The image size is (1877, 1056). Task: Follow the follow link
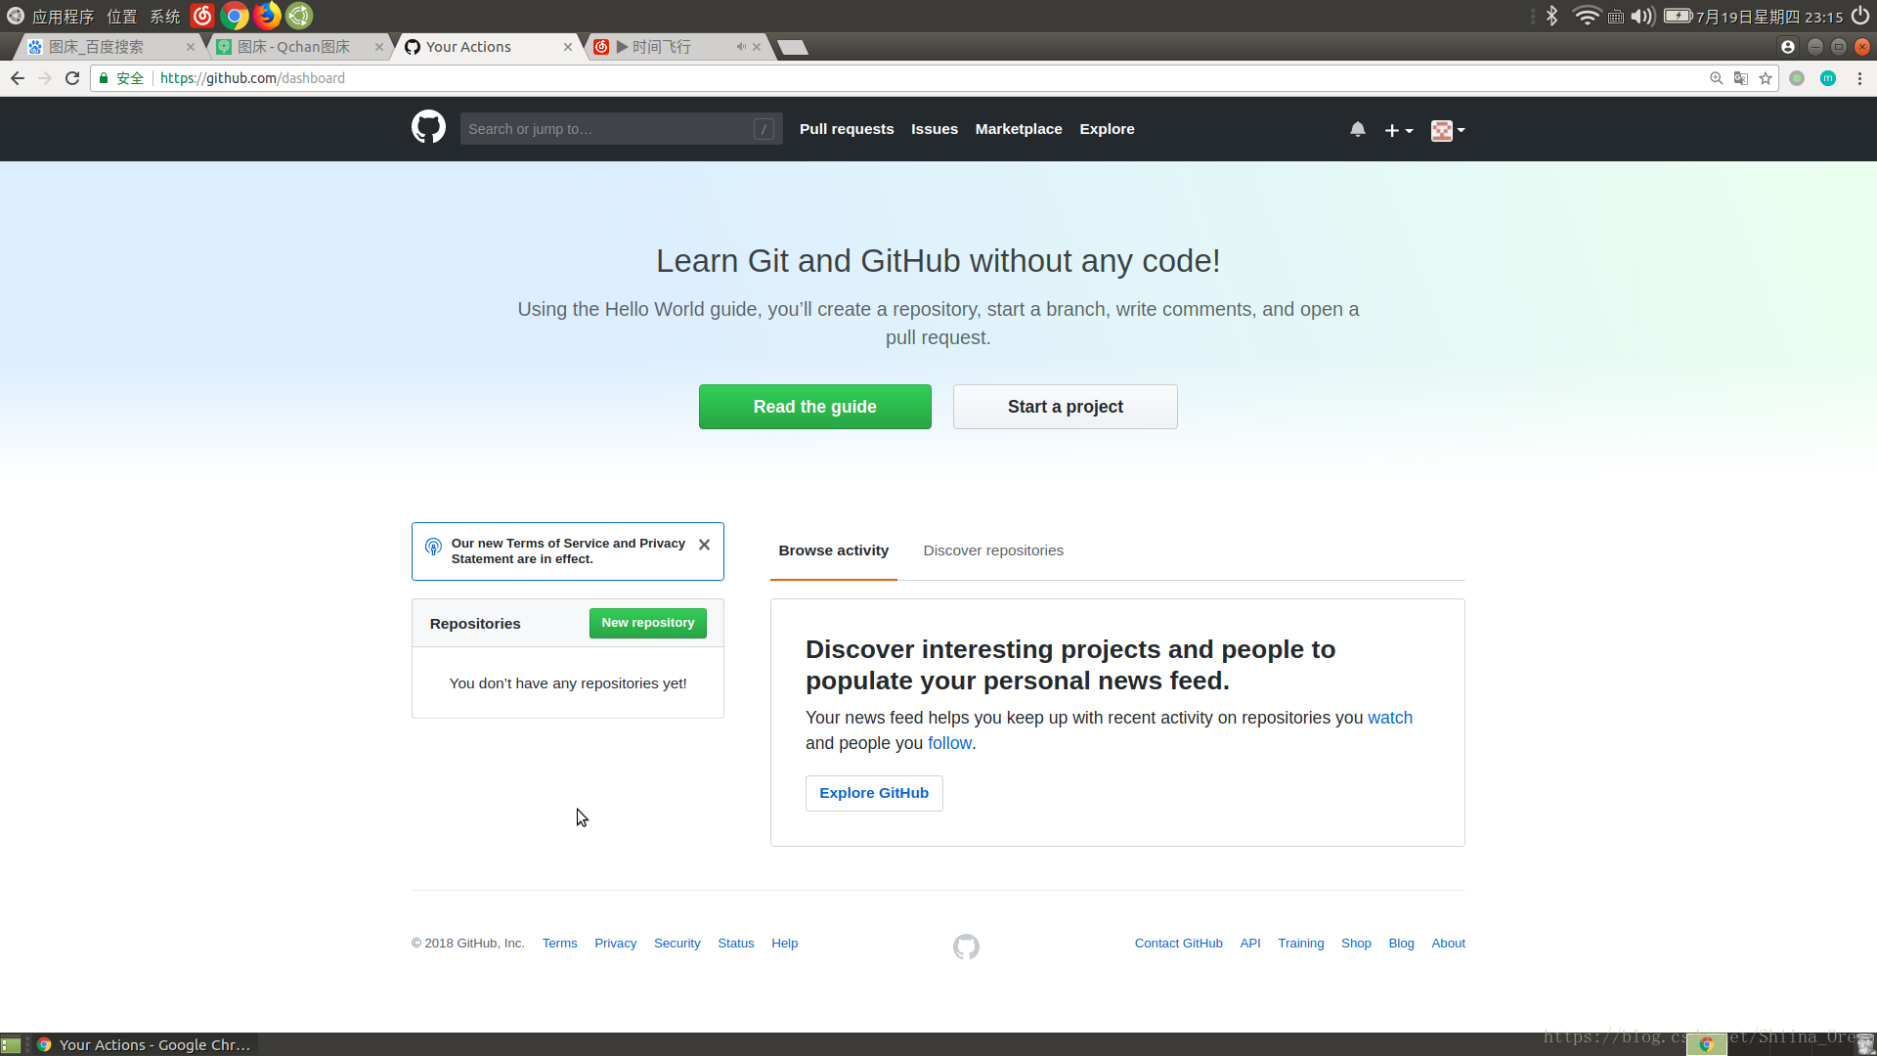[x=949, y=743]
